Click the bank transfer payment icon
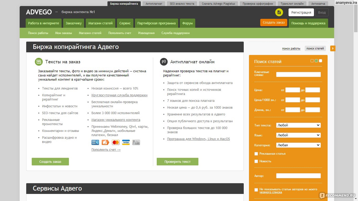 [x=136, y=142]
